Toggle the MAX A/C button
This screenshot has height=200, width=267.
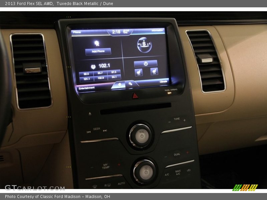coord(178,172)
